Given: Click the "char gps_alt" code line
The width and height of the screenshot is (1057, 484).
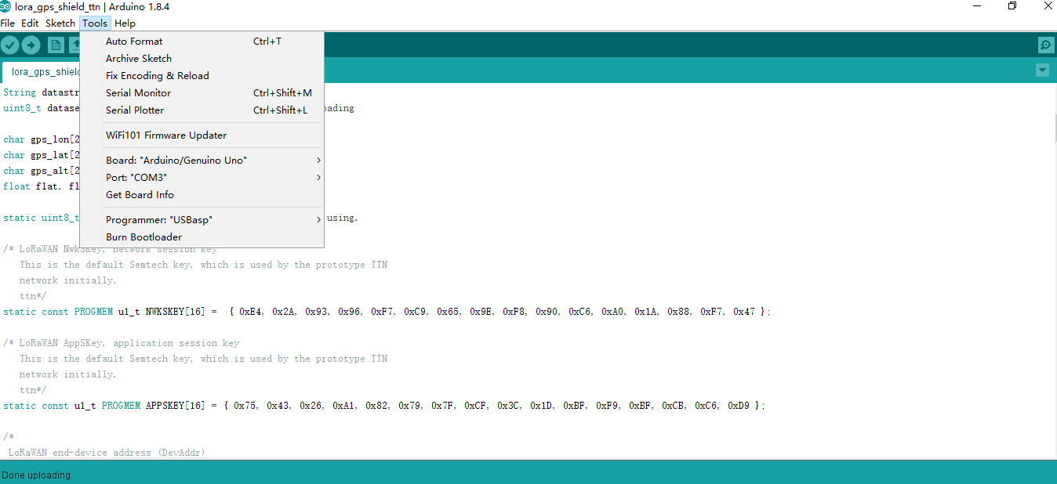Looking at the screenshot, I should pyautogui.click(x=41, y=171).
